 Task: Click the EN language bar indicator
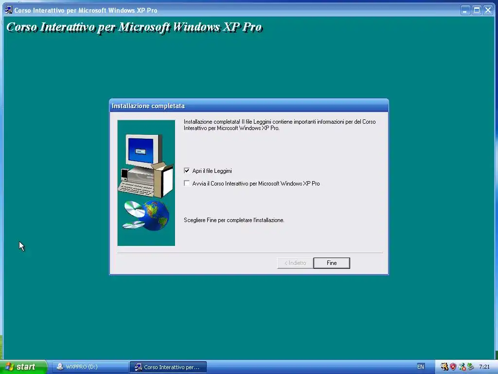[x=421, y=367]
